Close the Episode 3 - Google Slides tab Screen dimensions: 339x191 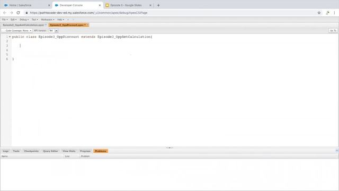click(150, 5)
